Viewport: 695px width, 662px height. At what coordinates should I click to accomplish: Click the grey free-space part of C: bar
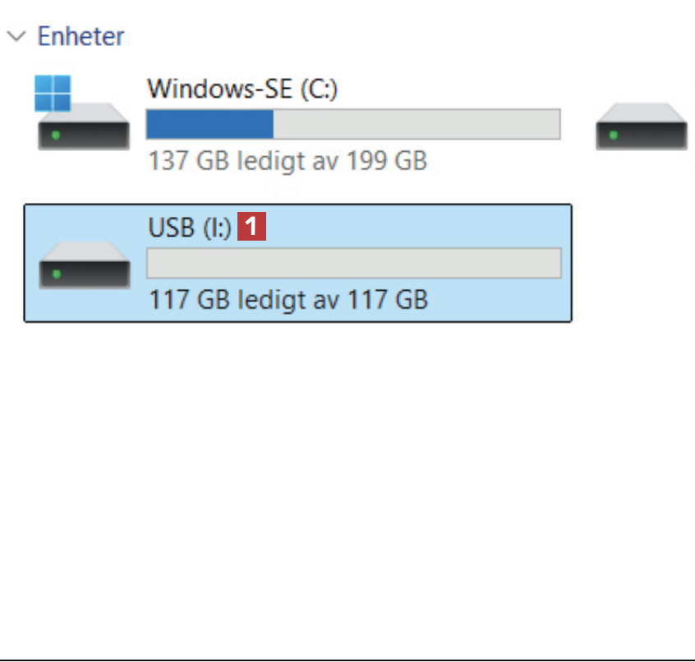[x=416, y=125]
